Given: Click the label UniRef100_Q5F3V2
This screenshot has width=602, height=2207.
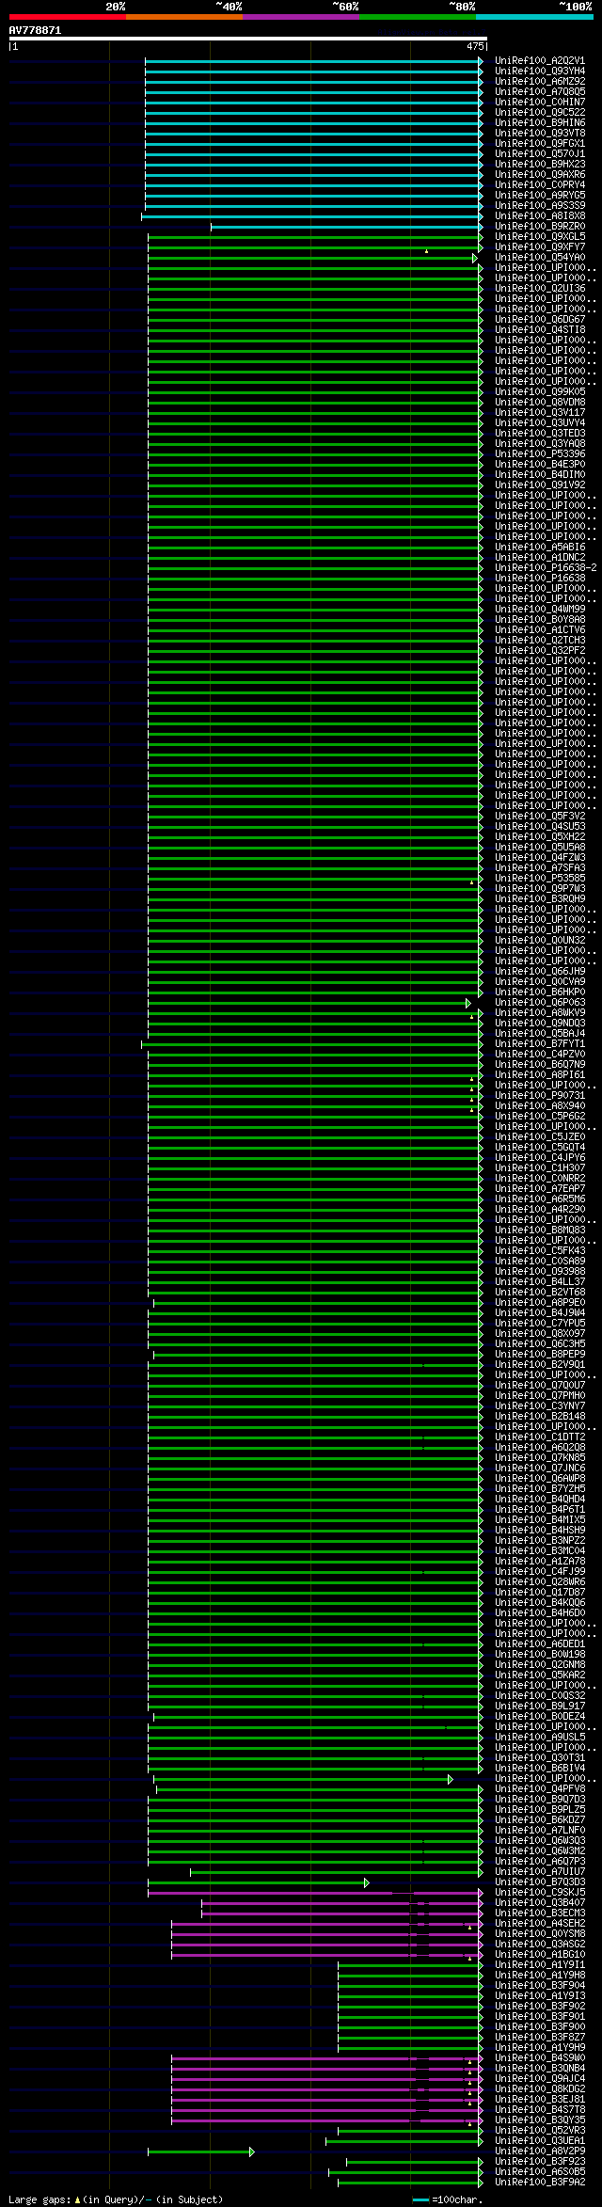Looking at the screenshot, I should click(540, 816).
